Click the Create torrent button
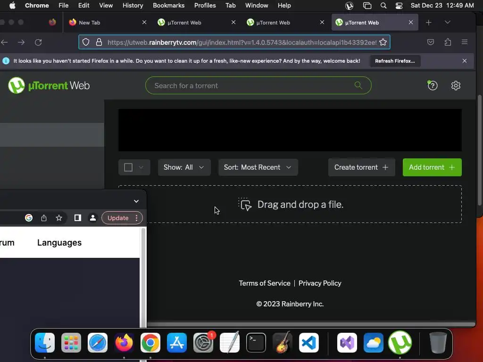This screenshot has height=362, width=483. 362,167
